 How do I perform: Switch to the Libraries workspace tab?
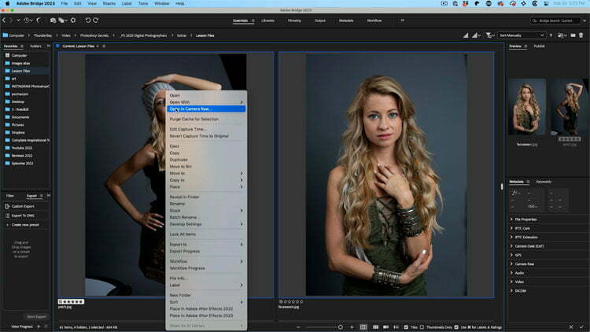click(268, 20)
